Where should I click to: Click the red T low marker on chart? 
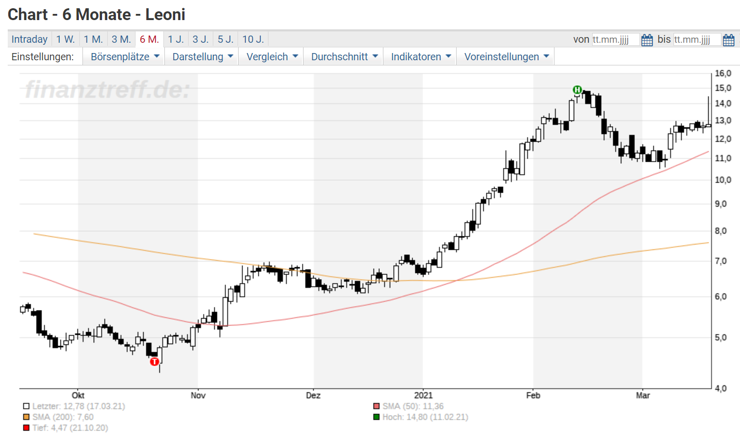tap(154, 362)
